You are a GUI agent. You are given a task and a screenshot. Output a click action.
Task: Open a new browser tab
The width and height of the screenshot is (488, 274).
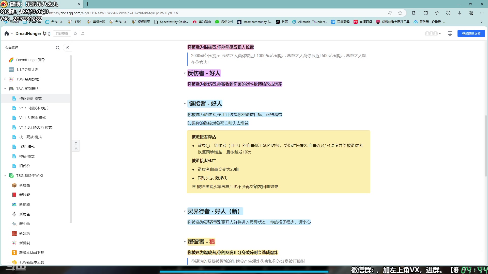point(88,4)
